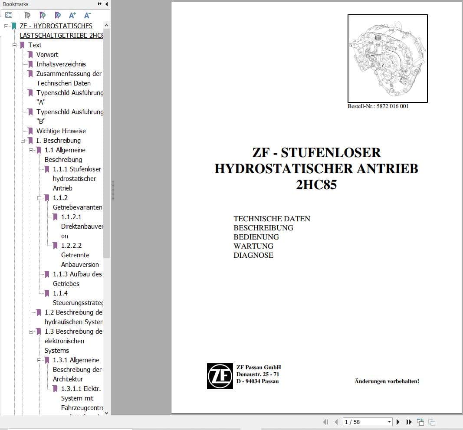Click the bookmark icon beside 1.1.2

click(x=47, y=198)
